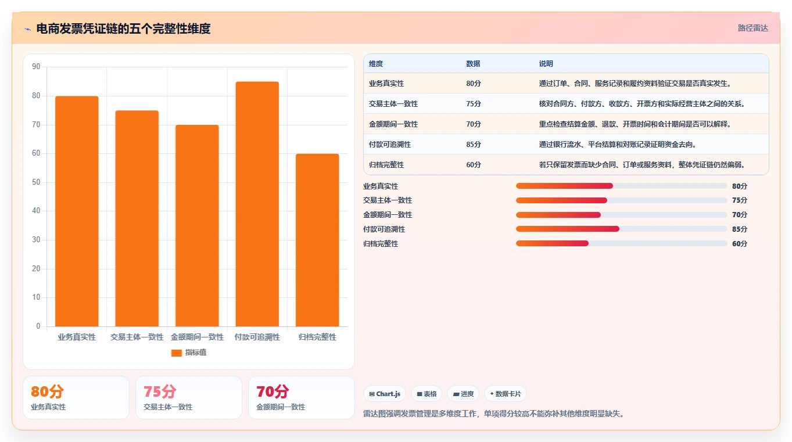Click description starting 核对合同方

(642, 104)
